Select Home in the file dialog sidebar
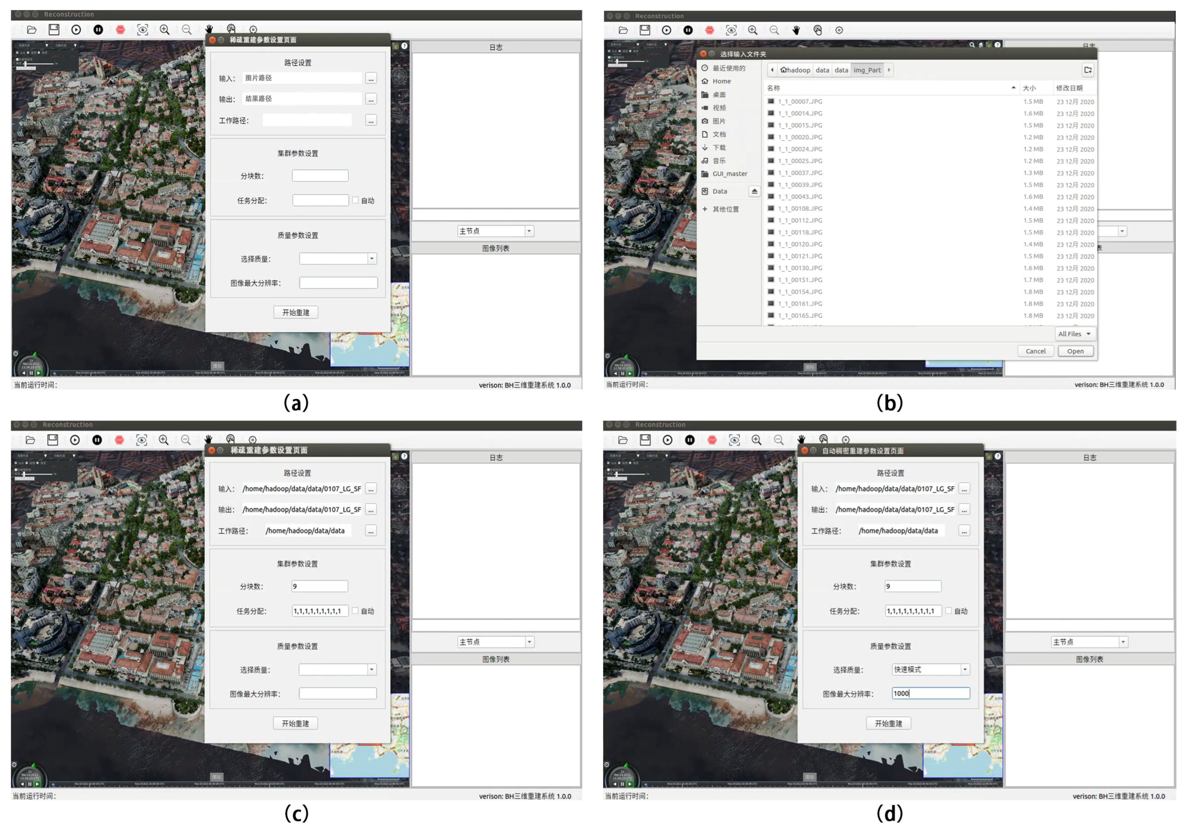 (721, 81)
